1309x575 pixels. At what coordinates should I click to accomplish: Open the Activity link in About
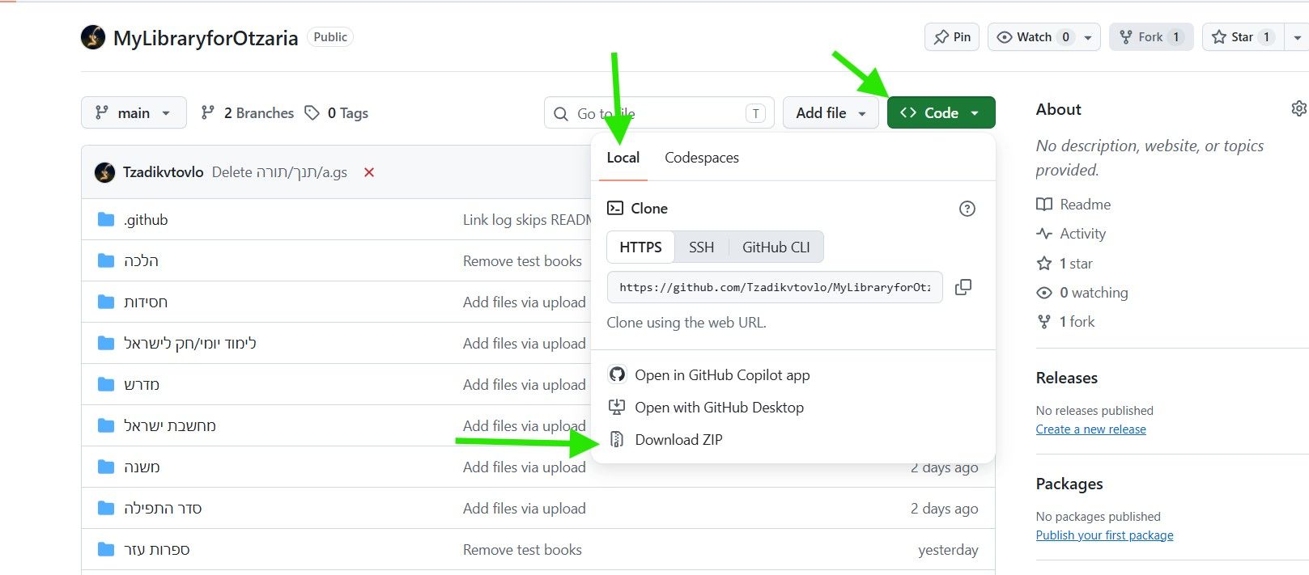[1072, 234]
